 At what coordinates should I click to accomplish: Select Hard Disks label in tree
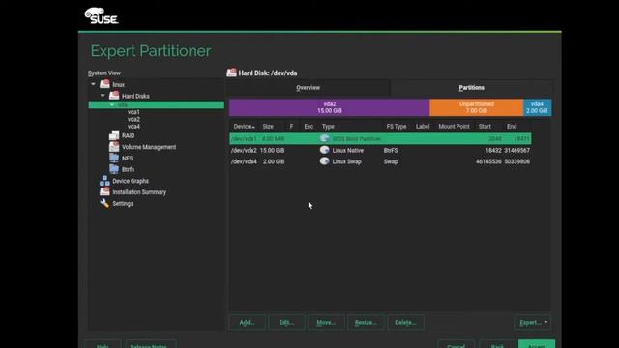pos(135,96)
